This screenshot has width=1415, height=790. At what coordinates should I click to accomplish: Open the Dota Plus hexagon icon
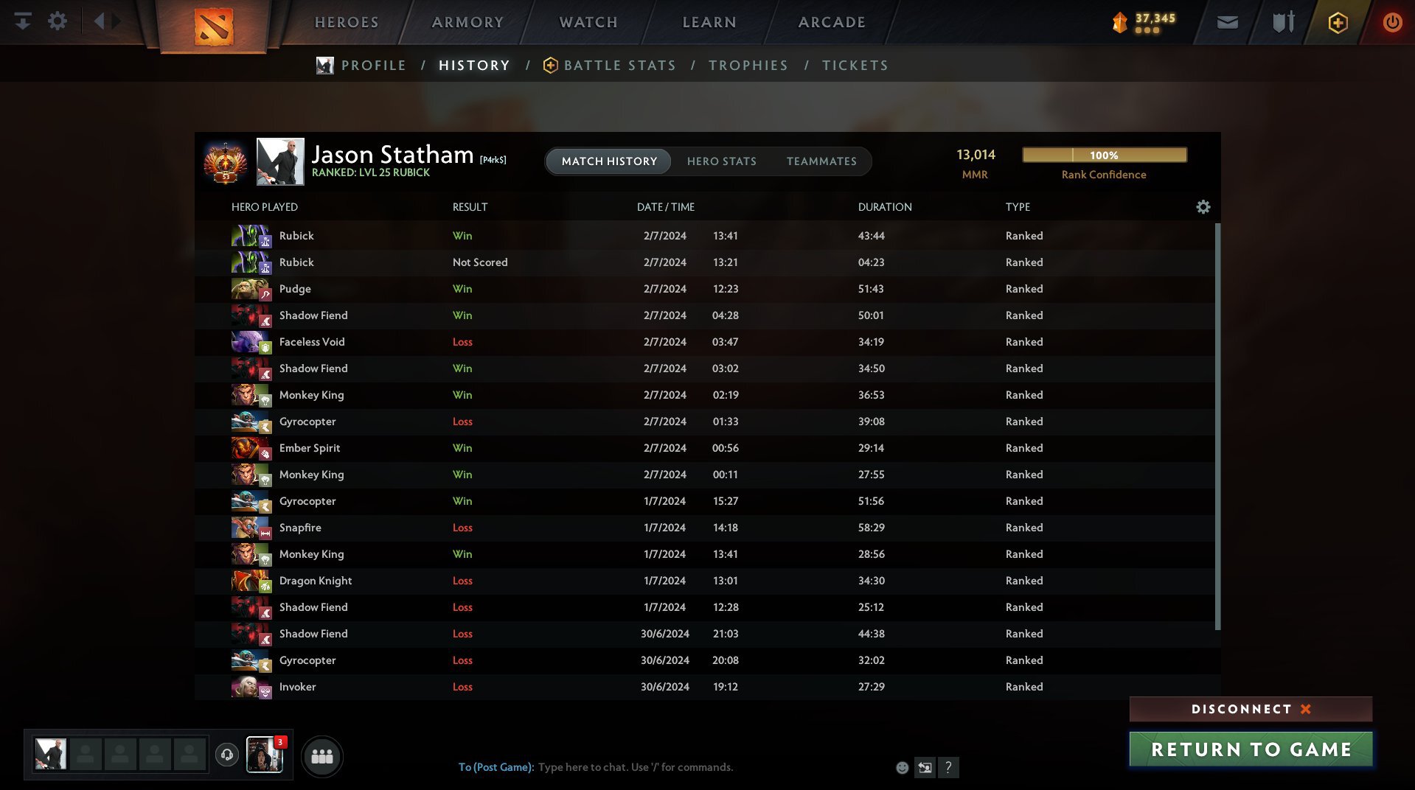pyautogui.click(x=1338, y=23)
